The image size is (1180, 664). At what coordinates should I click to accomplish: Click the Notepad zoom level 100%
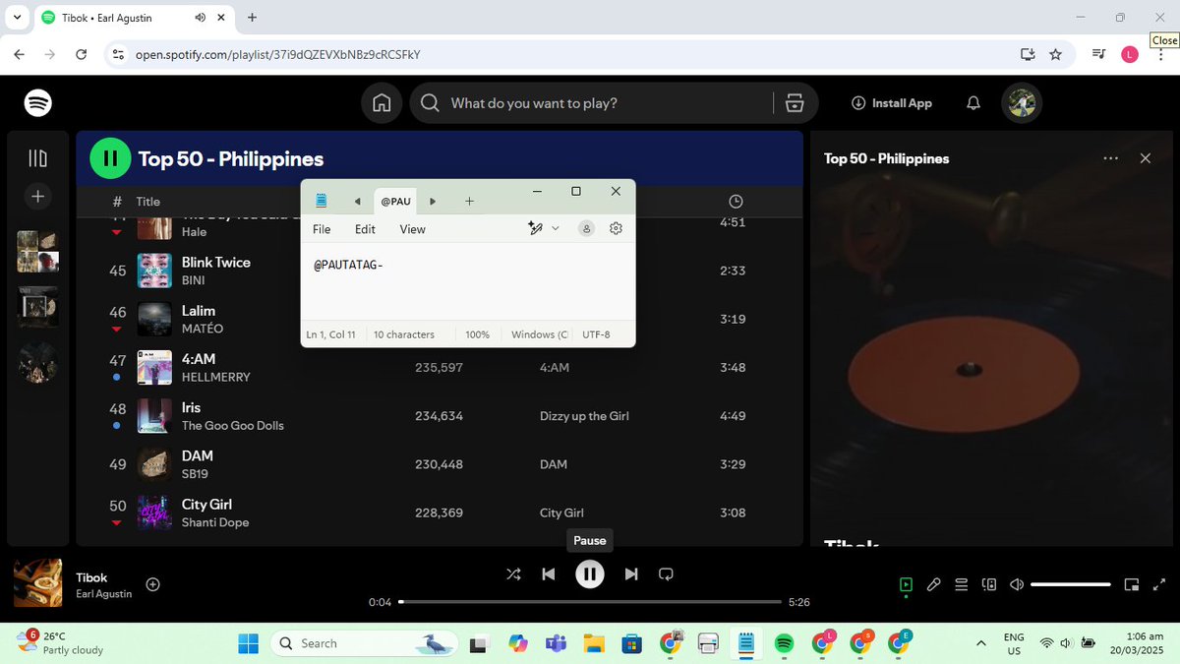coord(478,334)
